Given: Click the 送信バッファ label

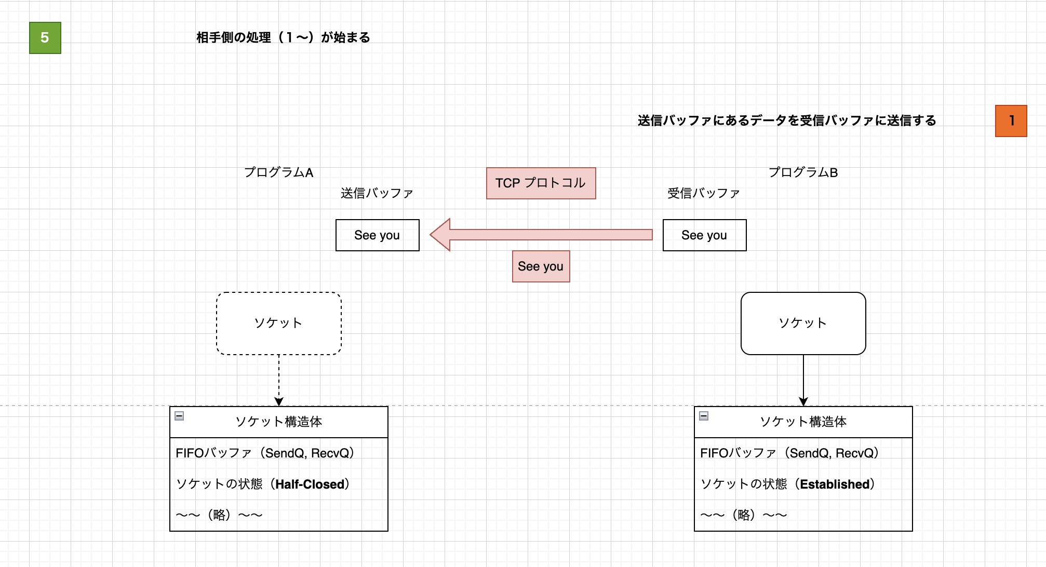Looking at the screenshot, I should coord(377,192).
